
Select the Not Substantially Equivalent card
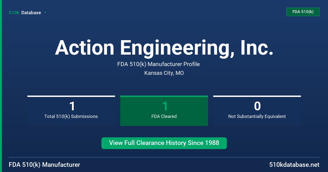click(x=257, y=111)
